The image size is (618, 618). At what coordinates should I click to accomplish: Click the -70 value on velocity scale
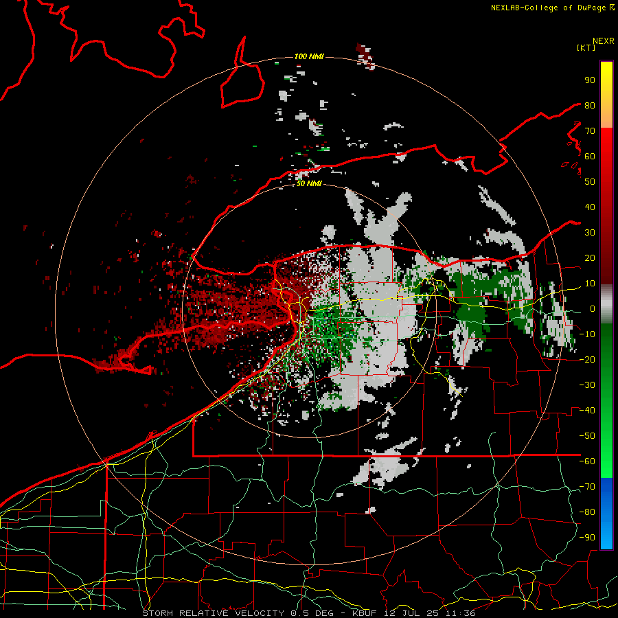[587, 487]
